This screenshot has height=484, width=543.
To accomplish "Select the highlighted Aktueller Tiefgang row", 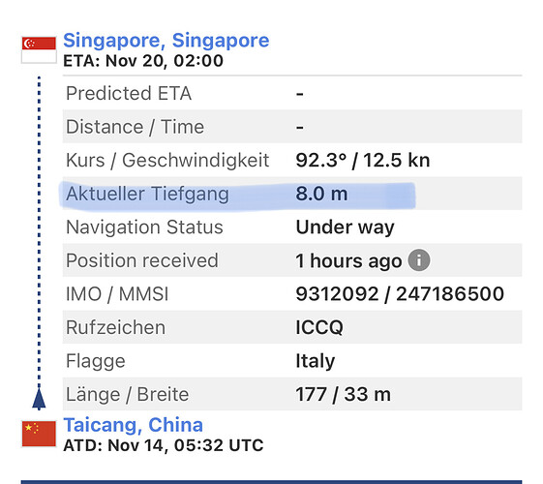I will [292, 194].
